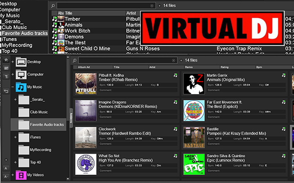The image size is (294, 183).
Task: Click the music note icon on the Epic card
Action: coord(284,156)
